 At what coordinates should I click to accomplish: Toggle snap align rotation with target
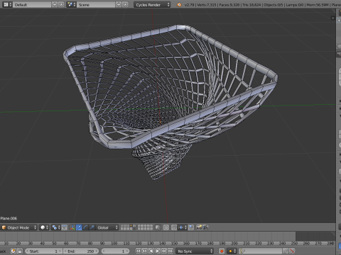pos(191,227)
